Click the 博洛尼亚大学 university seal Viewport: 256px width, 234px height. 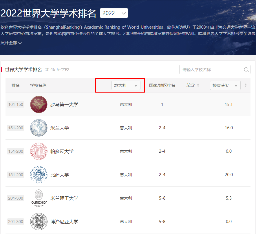[39, 222]
